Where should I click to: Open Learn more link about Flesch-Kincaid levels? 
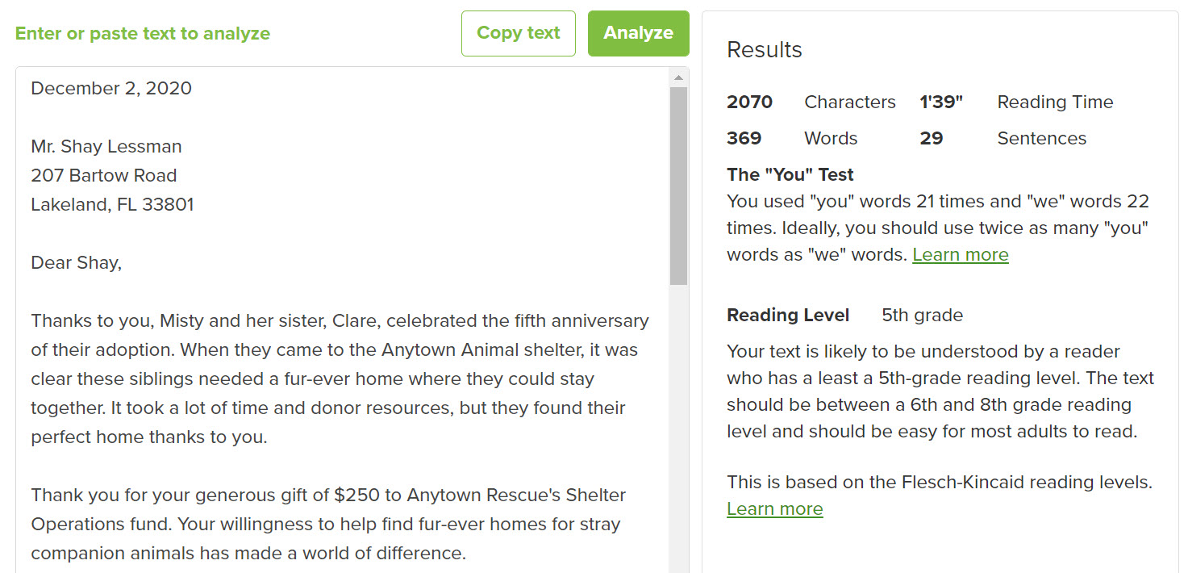click(x=774, y=509)
